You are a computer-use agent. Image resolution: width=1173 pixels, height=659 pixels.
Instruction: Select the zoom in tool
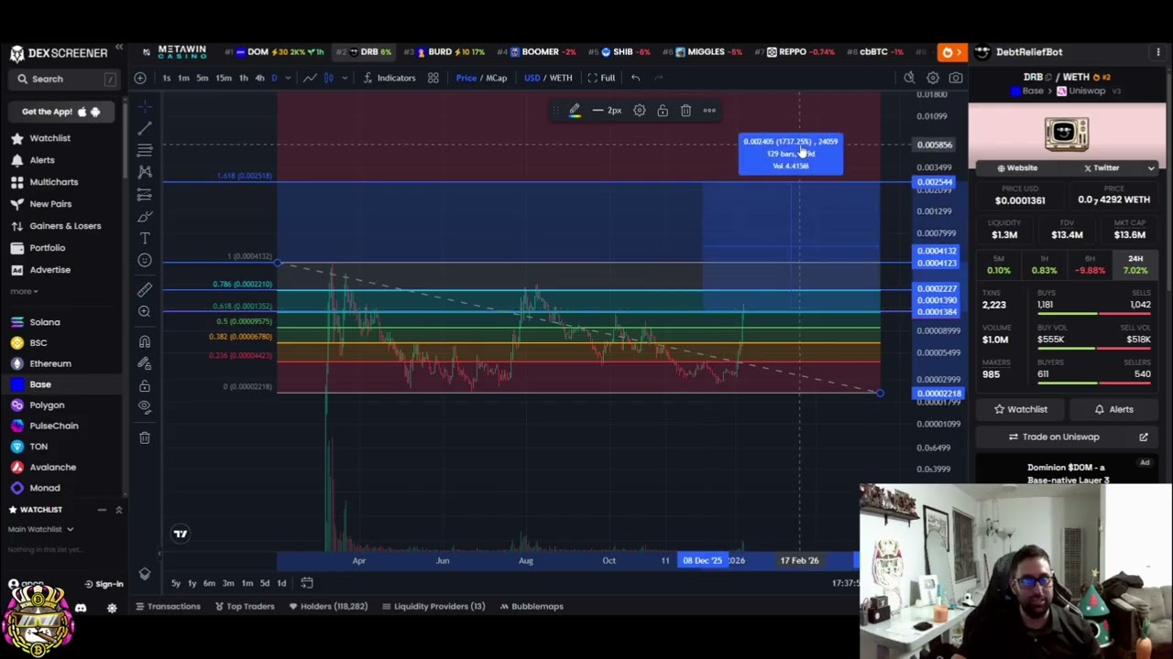point(145,312)
